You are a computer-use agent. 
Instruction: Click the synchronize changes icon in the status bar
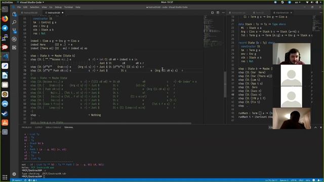25,180
